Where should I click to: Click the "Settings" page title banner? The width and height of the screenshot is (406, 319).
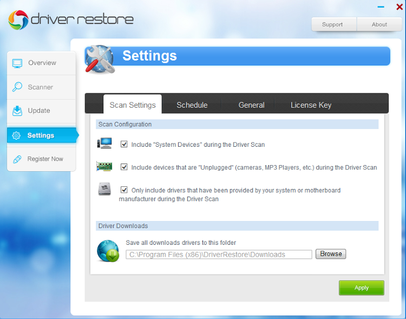coord(237,56)
